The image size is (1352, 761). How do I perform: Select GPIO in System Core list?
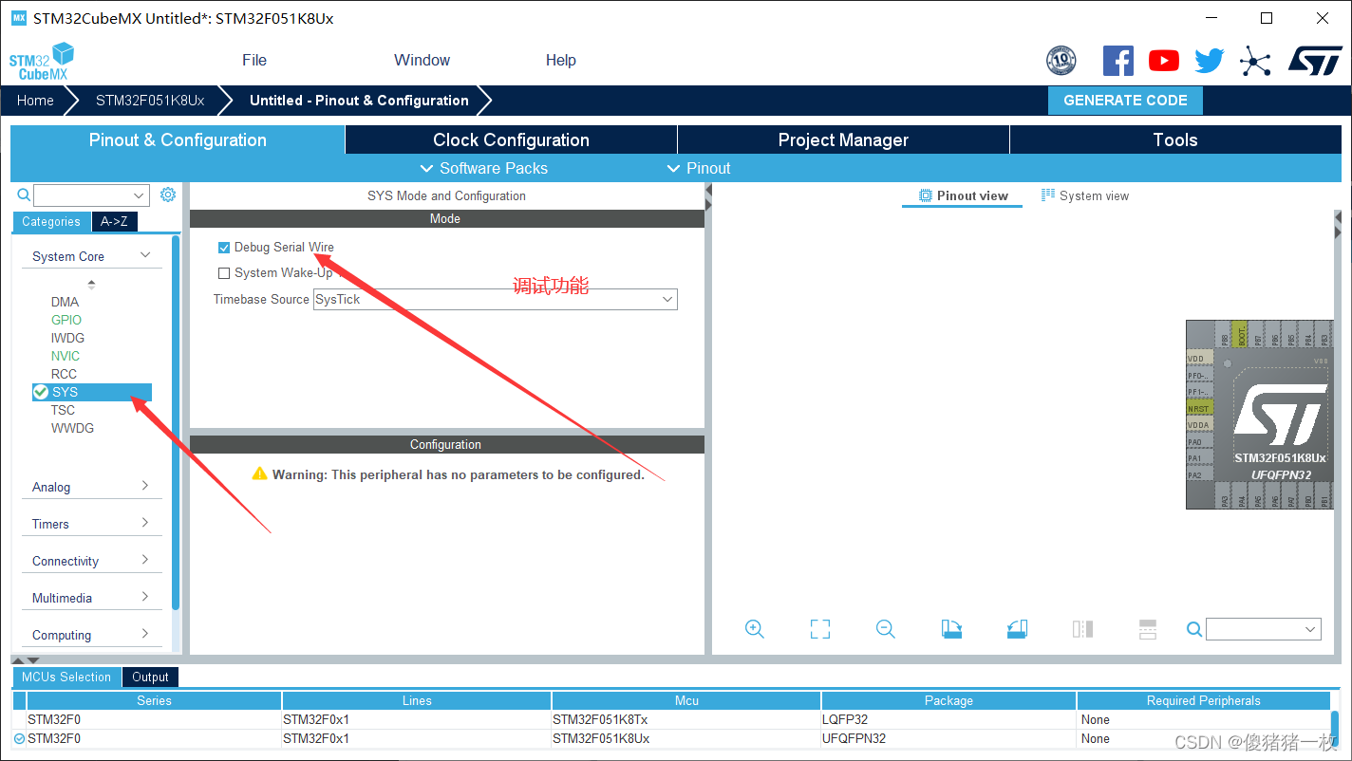pos(66,320)
